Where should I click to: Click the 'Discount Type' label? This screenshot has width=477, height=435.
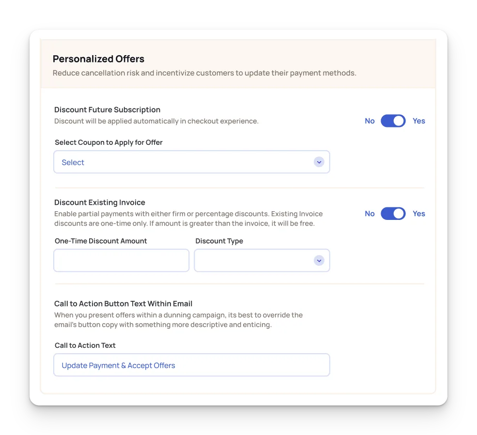[219, 241]
